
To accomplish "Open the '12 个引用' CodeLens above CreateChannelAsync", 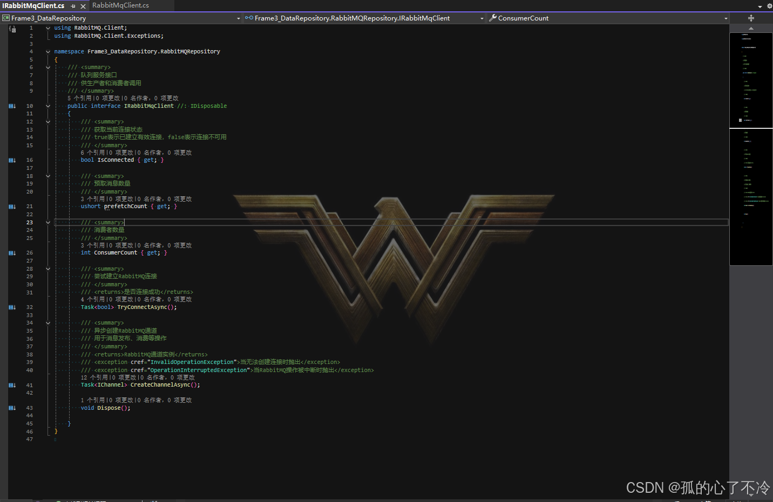I will pyautogui.click(x=94, y=377).
